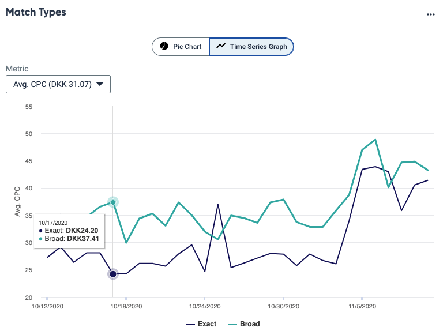Screen dimensions: 447x335
Task: Click the Exact line spike after 10/24/2020
Action: 217,204
